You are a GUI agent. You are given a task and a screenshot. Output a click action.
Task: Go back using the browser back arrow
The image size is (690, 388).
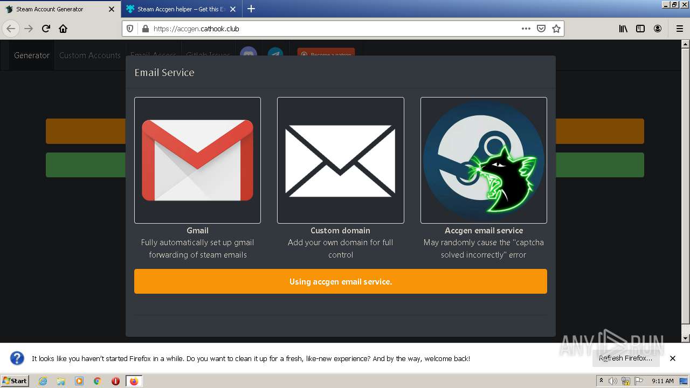[x=11, y=29]
